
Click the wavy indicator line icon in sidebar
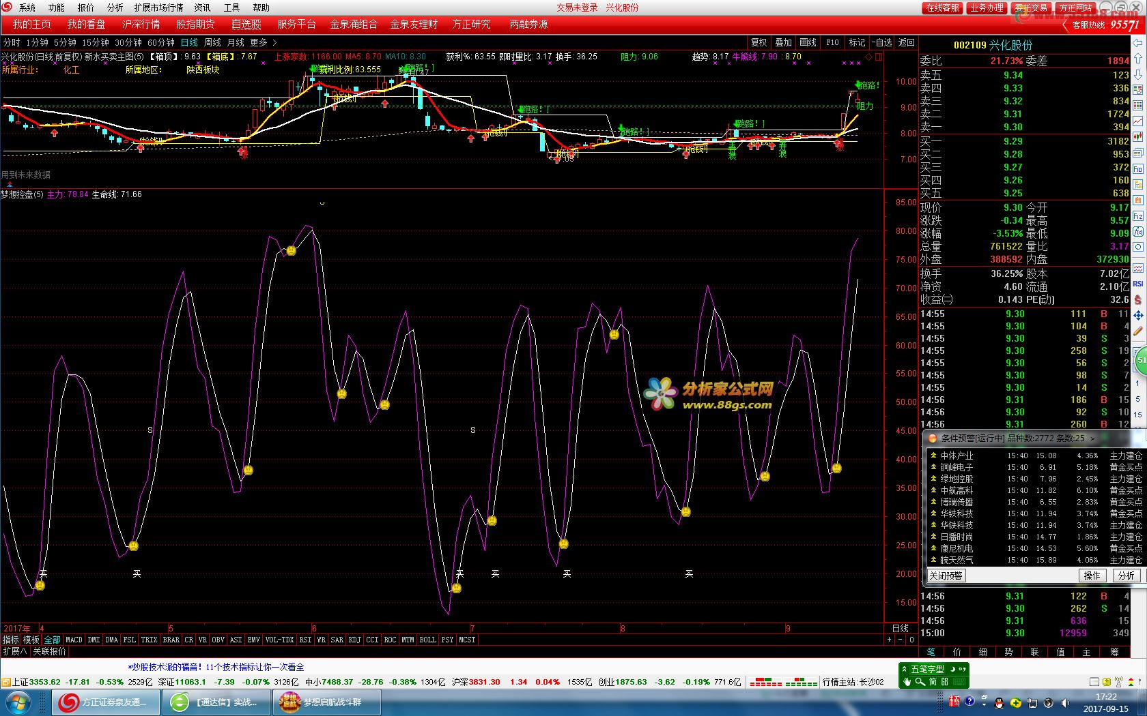1138,267
